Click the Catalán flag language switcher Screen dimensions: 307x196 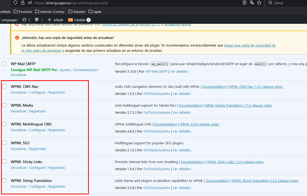(71, 20)
